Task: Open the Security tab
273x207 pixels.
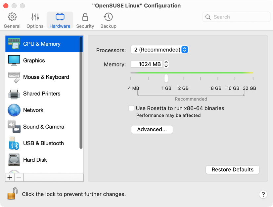Action: point(85,21)
